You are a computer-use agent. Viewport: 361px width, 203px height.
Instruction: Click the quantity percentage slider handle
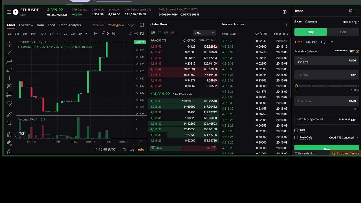296,86
